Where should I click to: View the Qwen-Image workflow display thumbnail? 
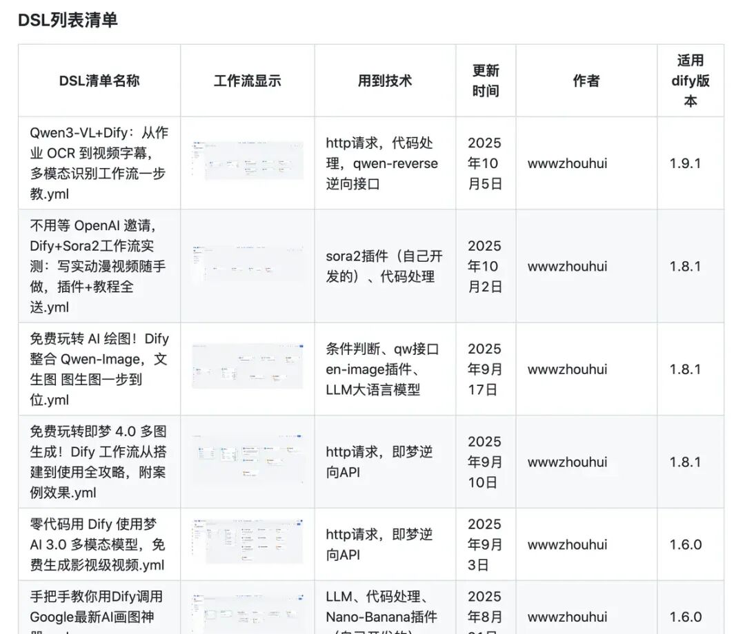pyautogui.click(x=247, y=367)
